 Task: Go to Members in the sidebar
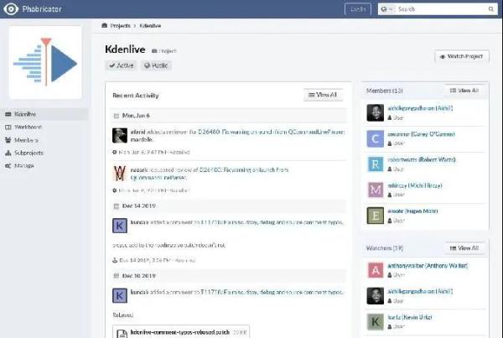[25, 140]
